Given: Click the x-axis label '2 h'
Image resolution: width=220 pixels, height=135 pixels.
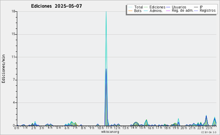Looking at the screenshot, I should tap(33, 128).
